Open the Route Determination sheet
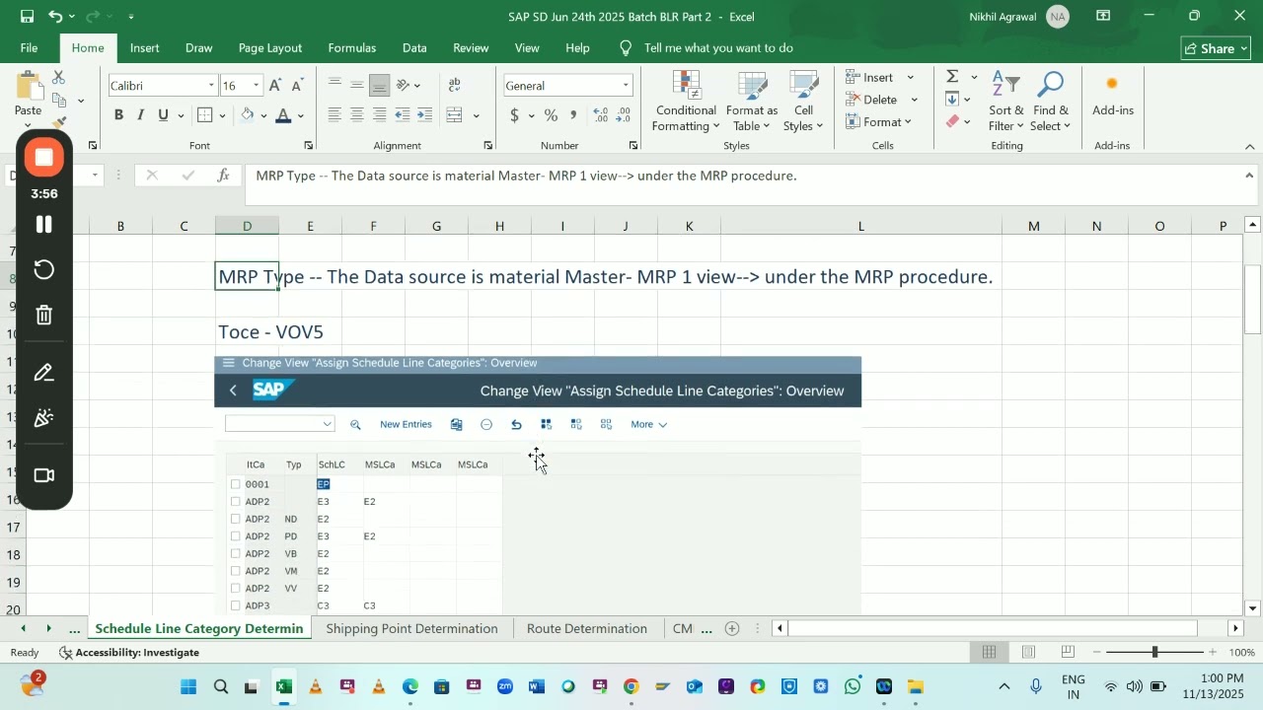The height and width of the screenshot is (710, 1263). (587, 628)
